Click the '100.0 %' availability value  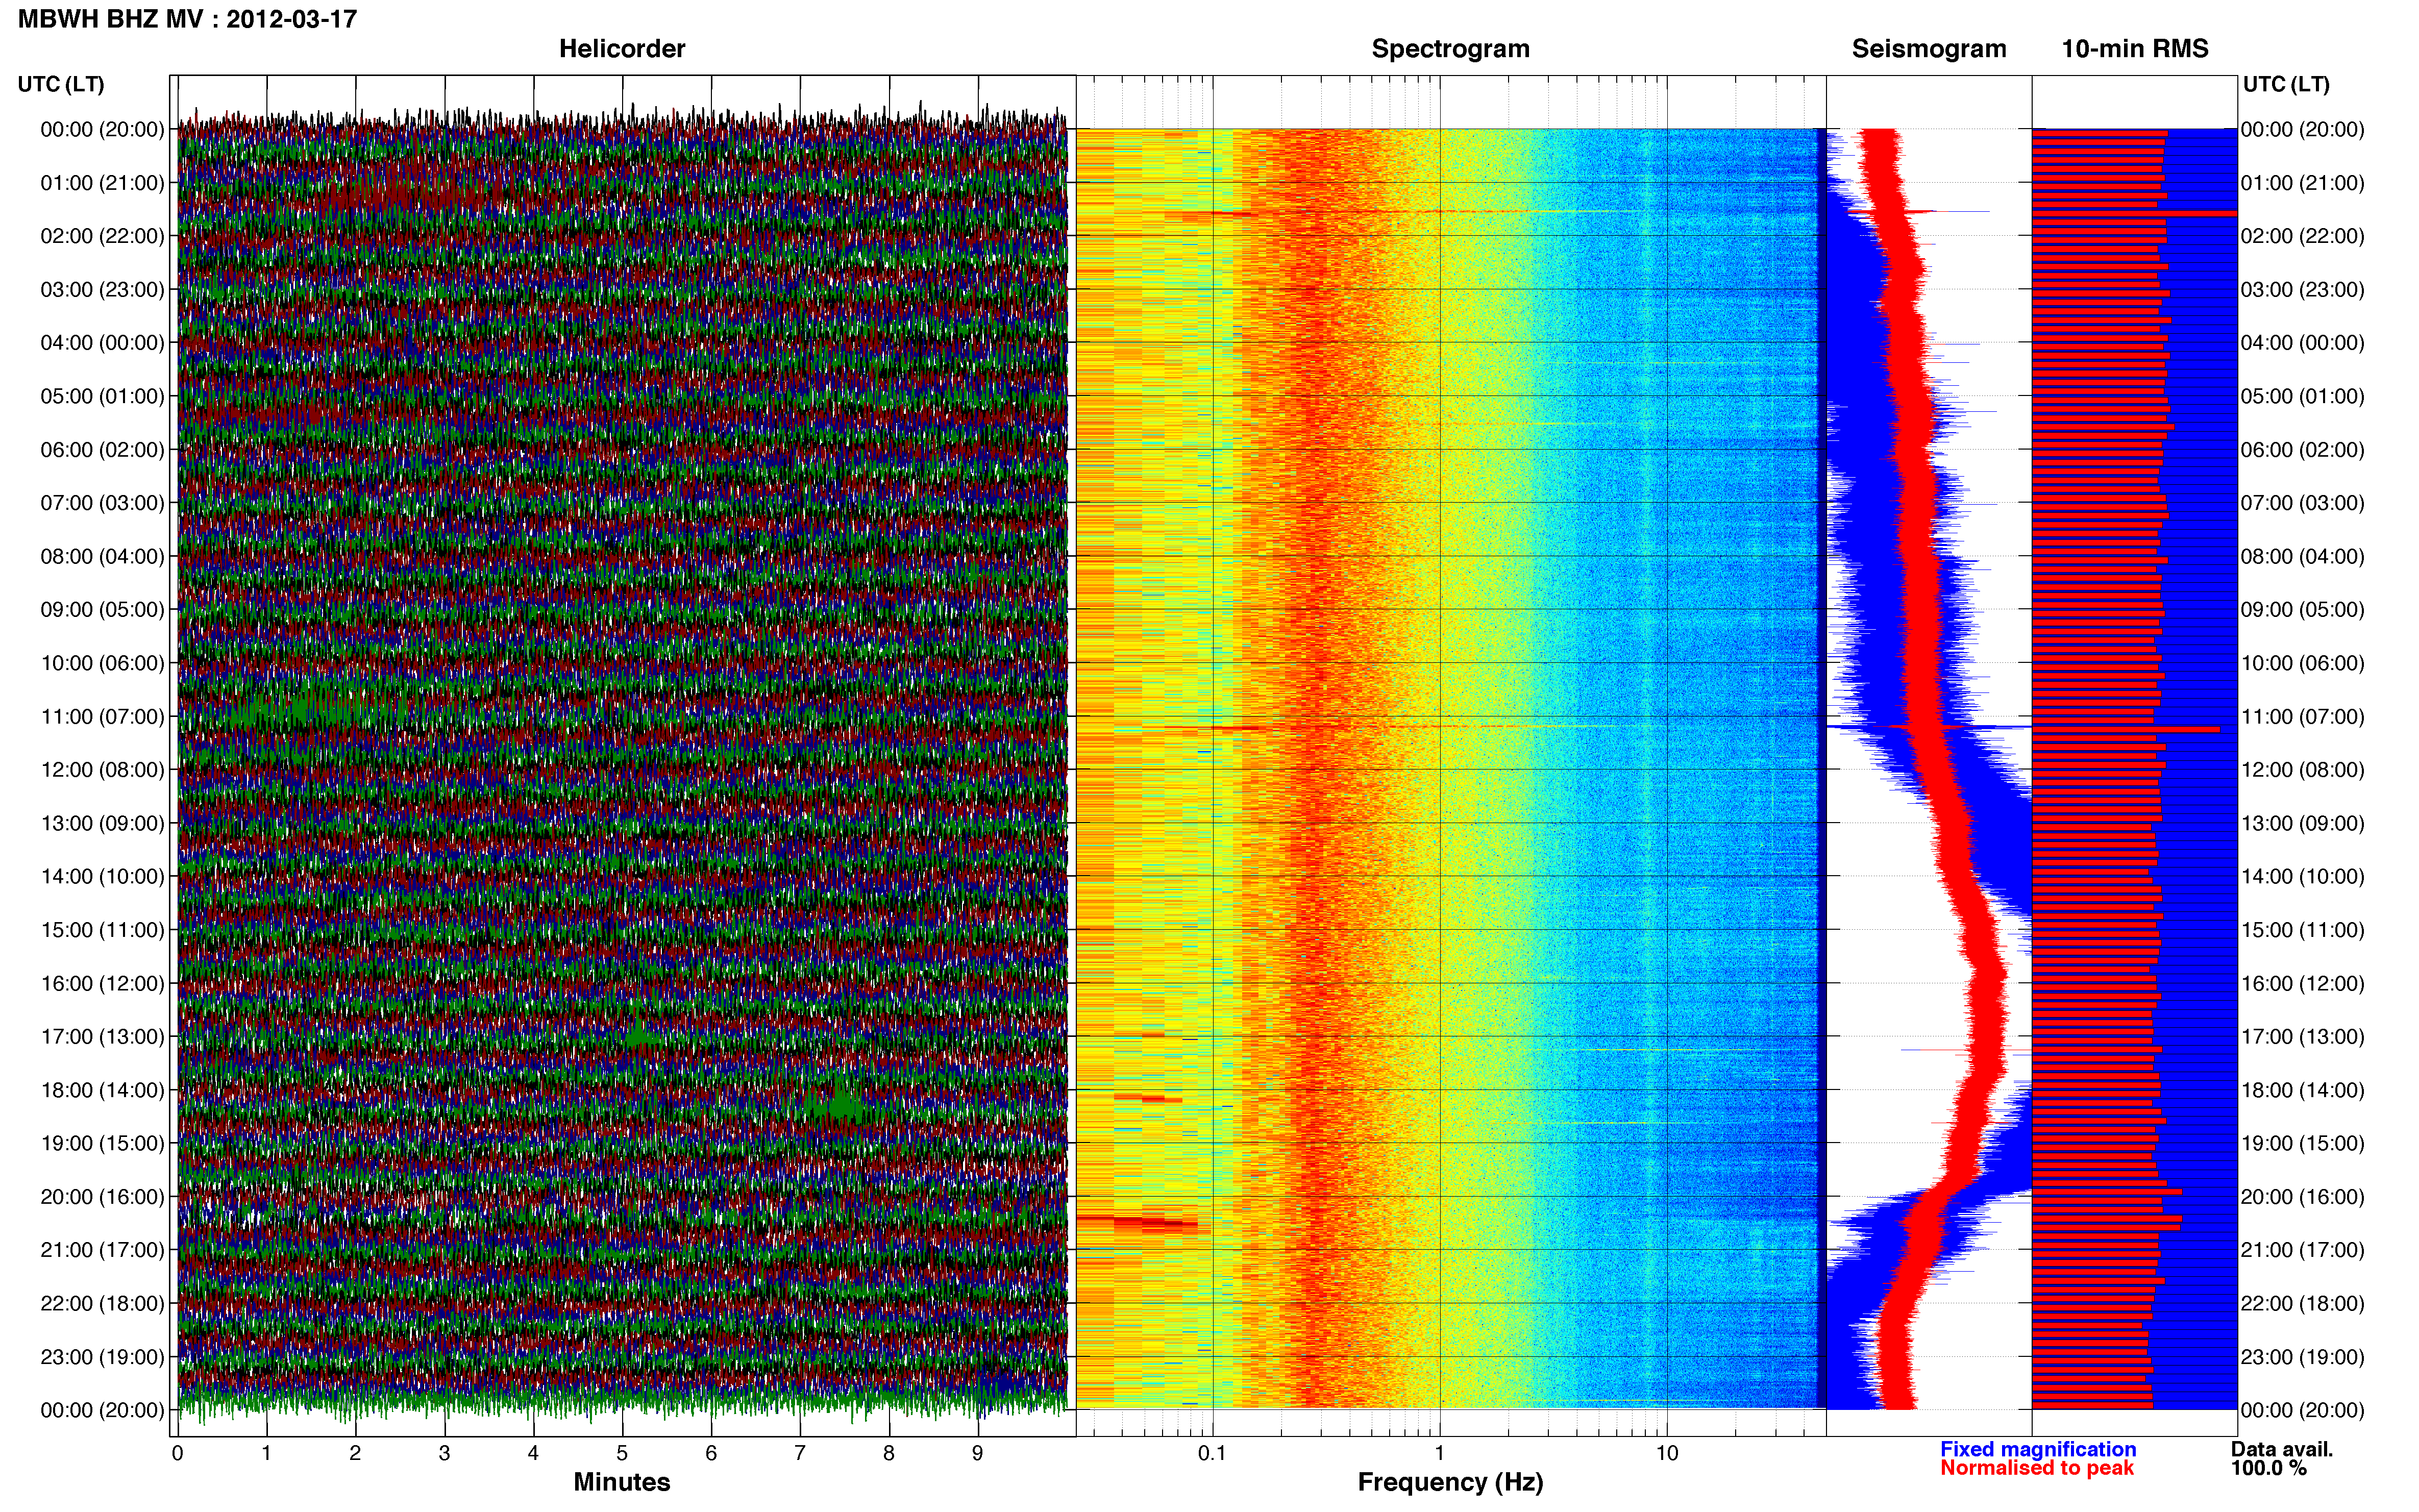[x=2269, y=1468]
